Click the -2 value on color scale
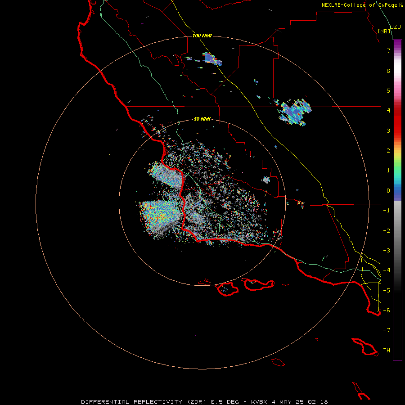 pos(387,231)
